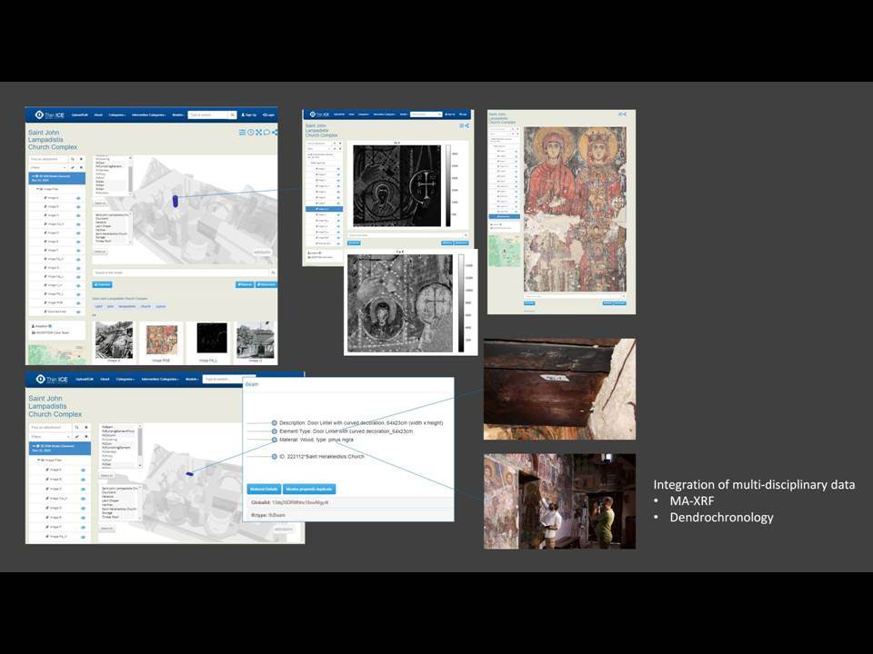This screenshot has height=654, width=873.
Task: Click ID bullet in Beam popup
Action: coord(275,457)
